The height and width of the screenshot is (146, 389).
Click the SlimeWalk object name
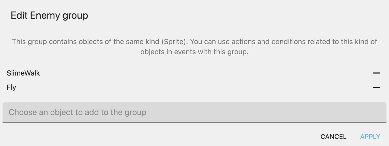(23, 73)
